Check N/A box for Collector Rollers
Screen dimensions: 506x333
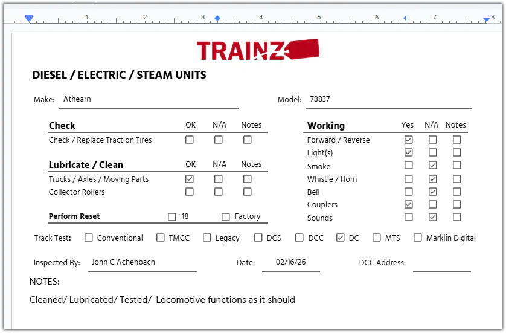pos(219,192)
